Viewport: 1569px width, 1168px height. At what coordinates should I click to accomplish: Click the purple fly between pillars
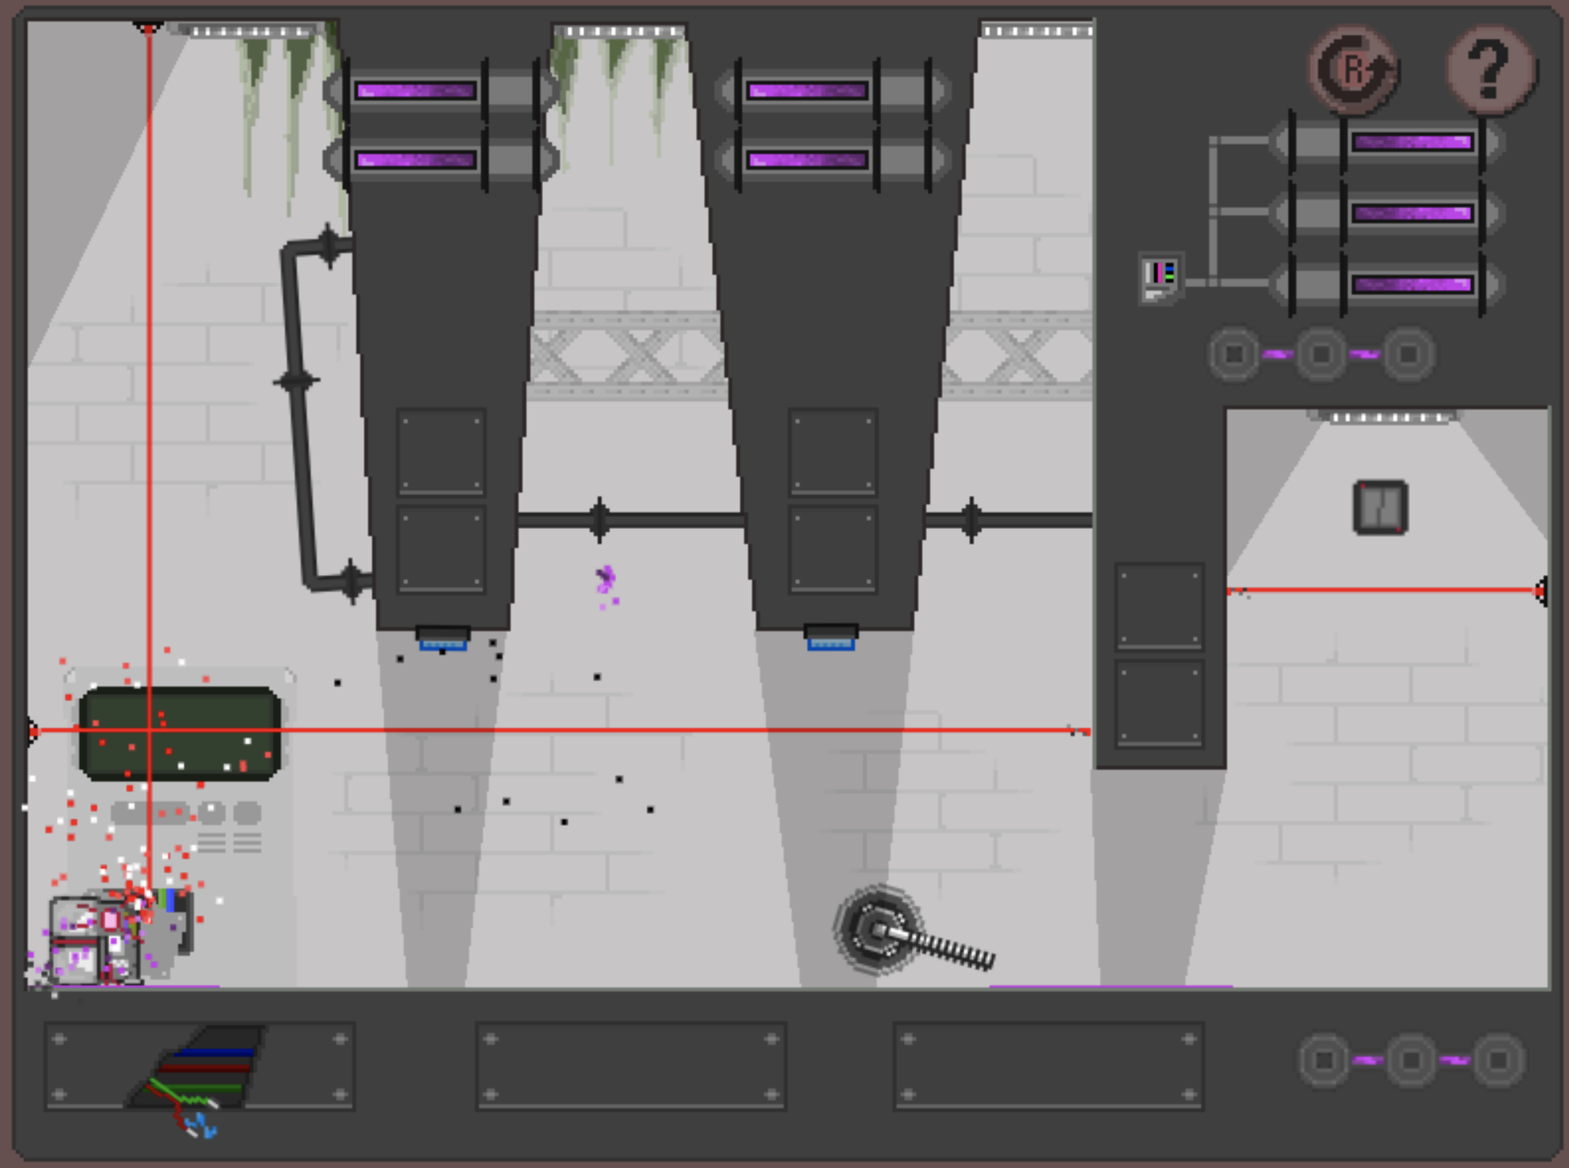[x=606, y=580]
